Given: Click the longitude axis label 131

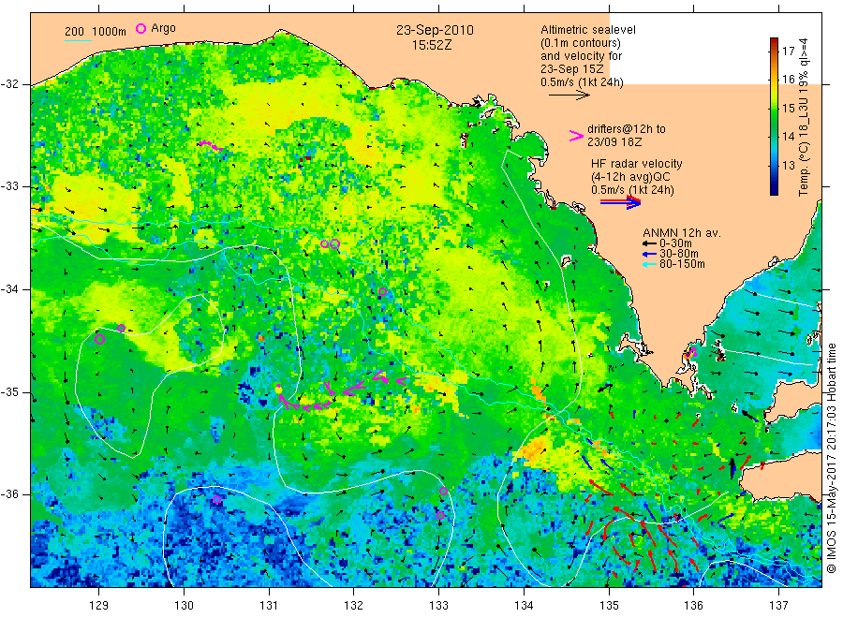Looking at the screenshot, I should (x=269, y=606).
